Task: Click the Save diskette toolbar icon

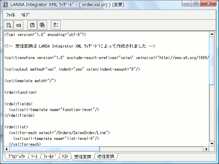Action: point(32,25)
